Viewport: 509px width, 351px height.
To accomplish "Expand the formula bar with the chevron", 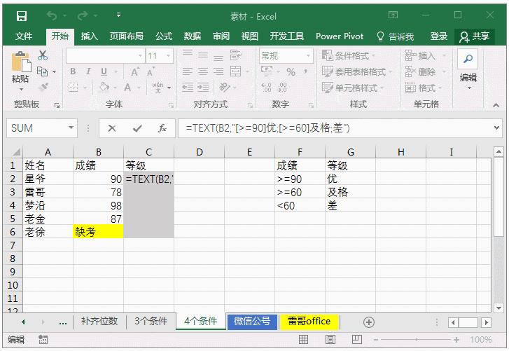I will [496, 128].
